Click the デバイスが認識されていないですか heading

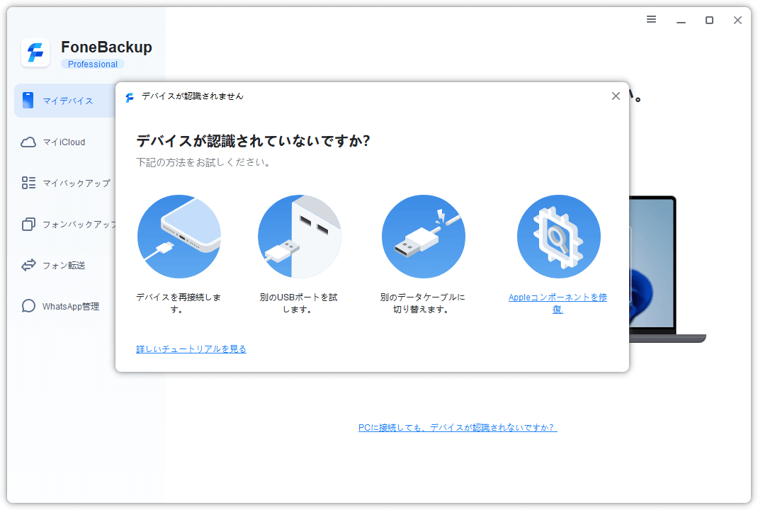point(253,141)
